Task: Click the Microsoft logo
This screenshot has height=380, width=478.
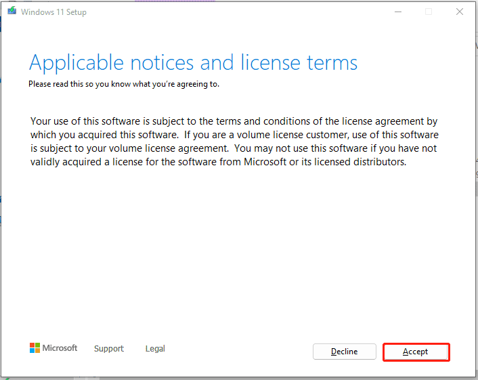Action: (53, 348)
